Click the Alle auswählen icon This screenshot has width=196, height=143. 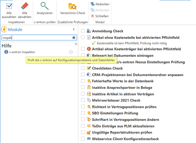click(x=9, y=6)
